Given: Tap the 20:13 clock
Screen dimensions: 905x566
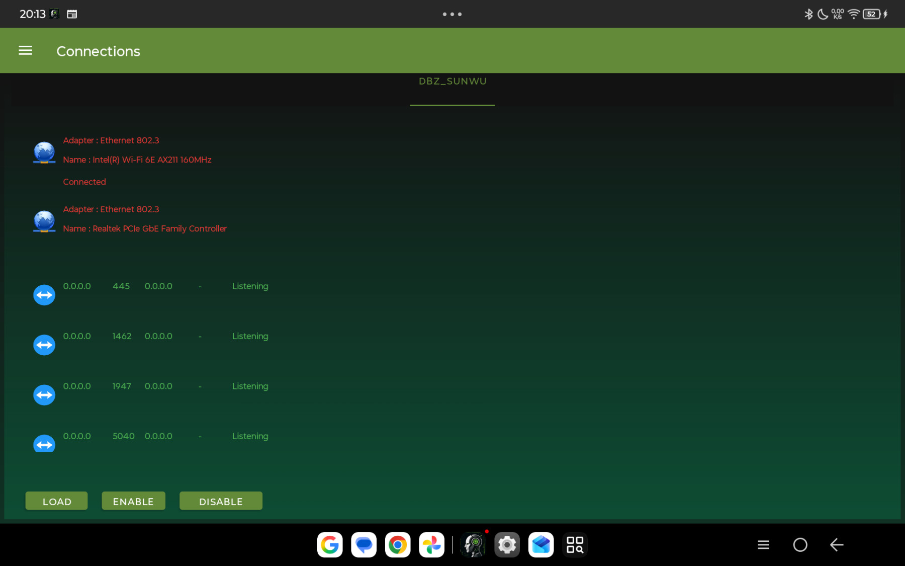Looking at the screenshot, I should (33, 14).
